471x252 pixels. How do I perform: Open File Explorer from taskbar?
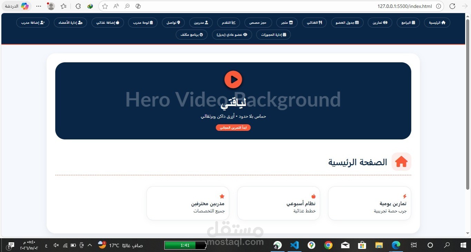tap(379, 245)
